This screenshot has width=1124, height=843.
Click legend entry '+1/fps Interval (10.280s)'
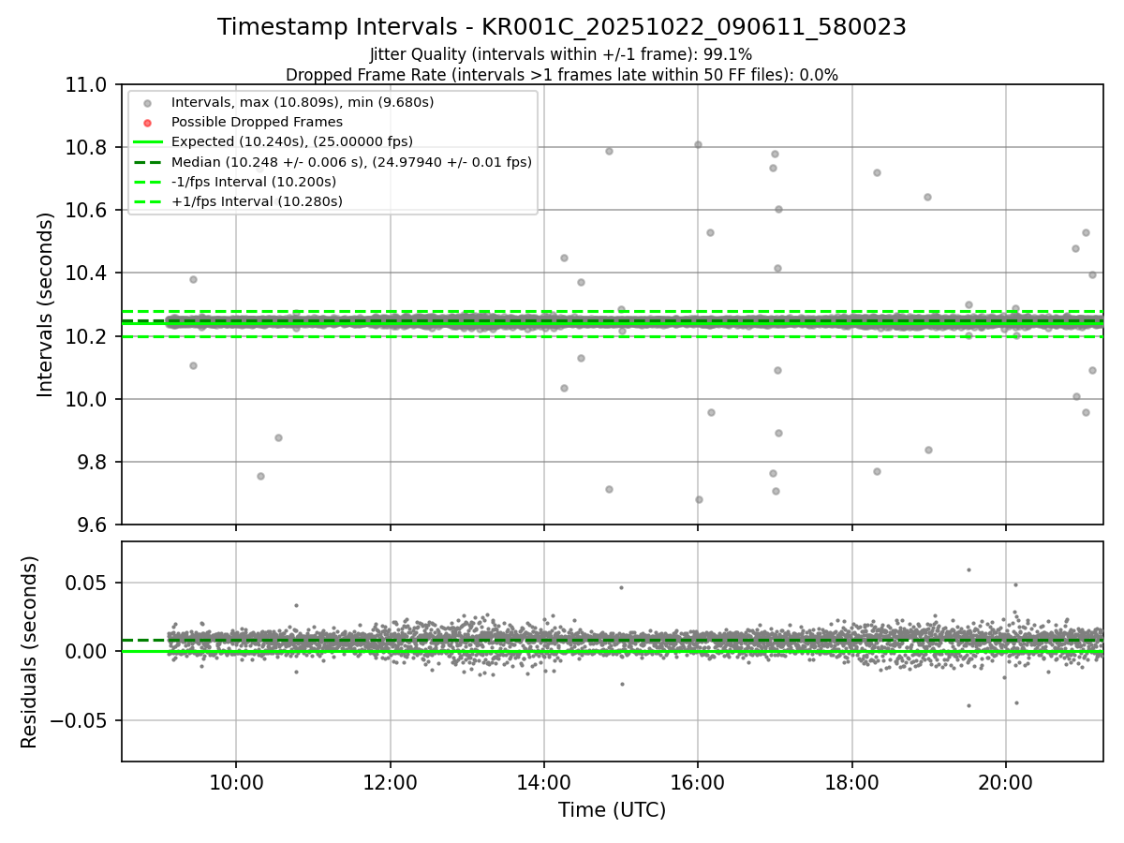pyautogui.click(x=257, y=201)
